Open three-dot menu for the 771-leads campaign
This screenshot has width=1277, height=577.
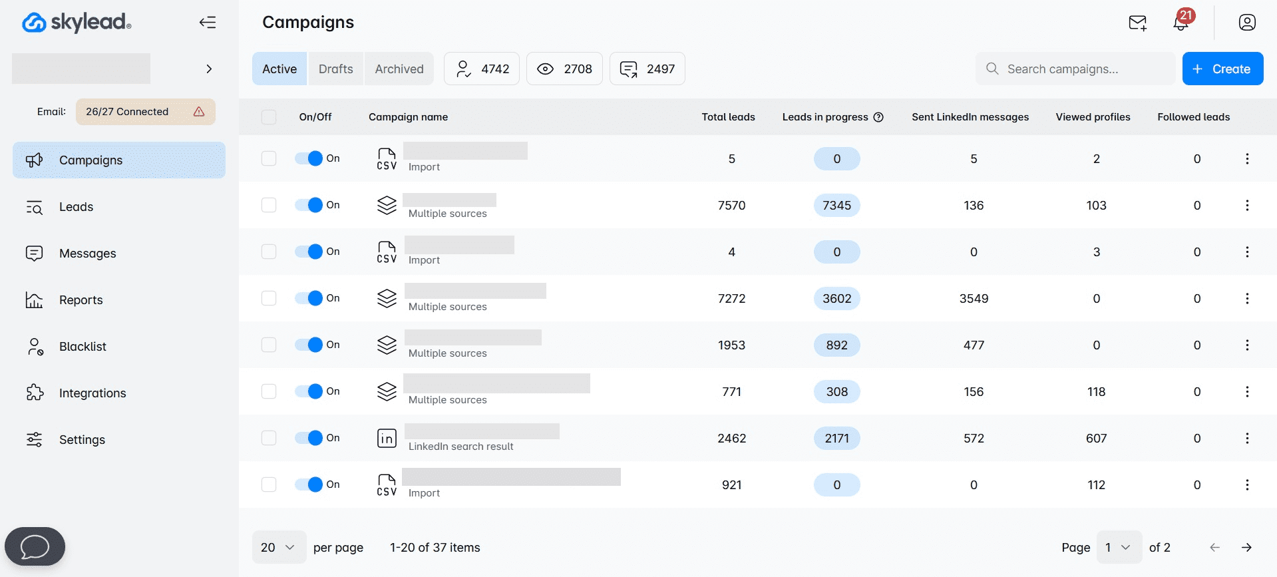(x=1247, y=391)
